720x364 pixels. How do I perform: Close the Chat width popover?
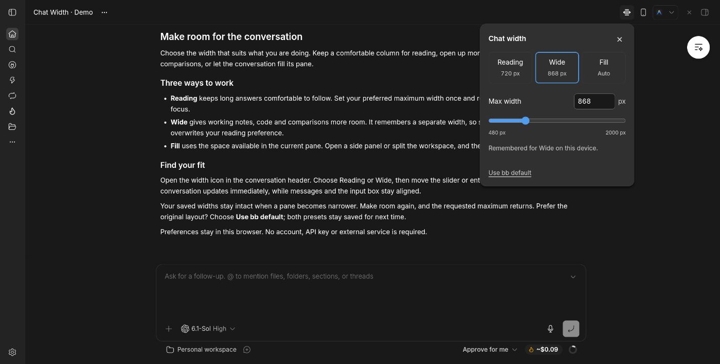[x=620, y=39]
